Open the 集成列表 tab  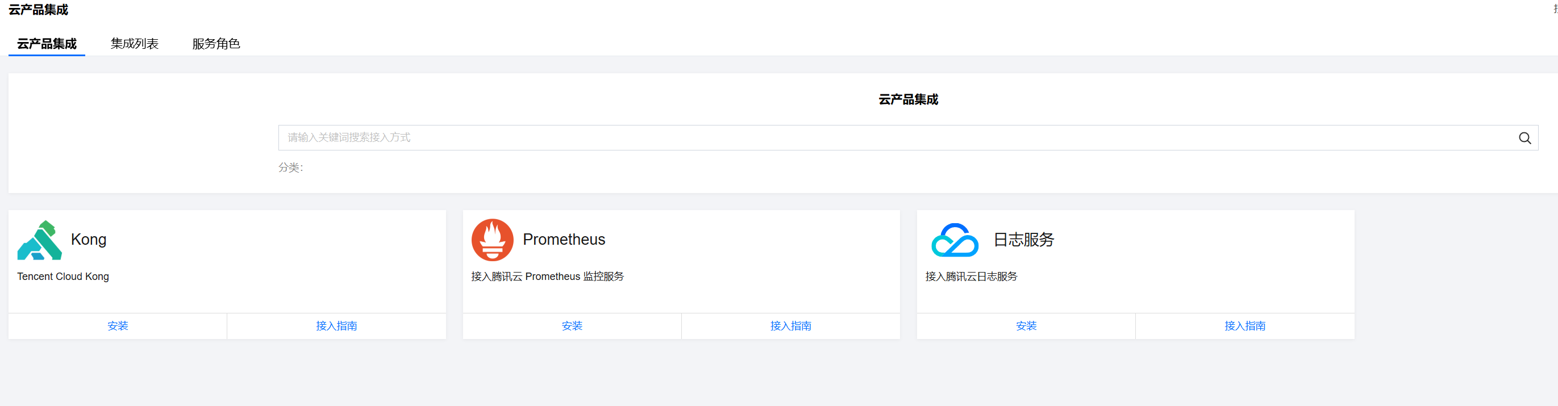pyautogui.click(x=134, y=44)
